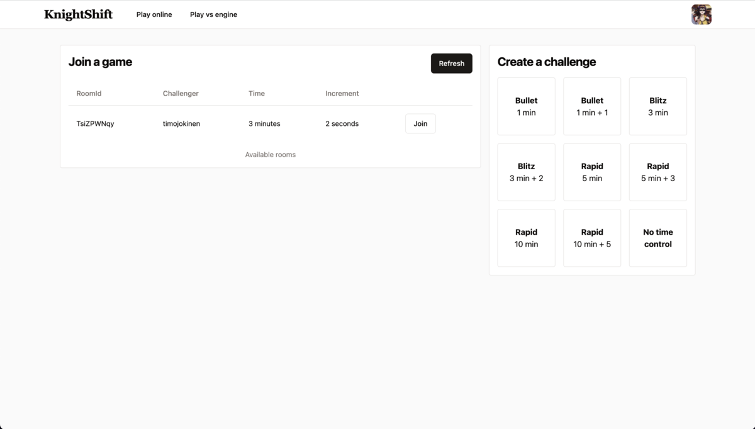Click the Time column header

point(257,94)
